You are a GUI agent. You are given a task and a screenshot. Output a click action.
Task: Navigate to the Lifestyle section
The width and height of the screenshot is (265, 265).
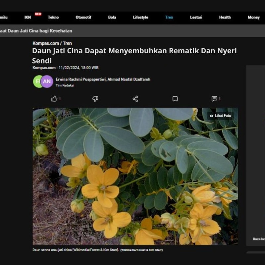(140, 17)
